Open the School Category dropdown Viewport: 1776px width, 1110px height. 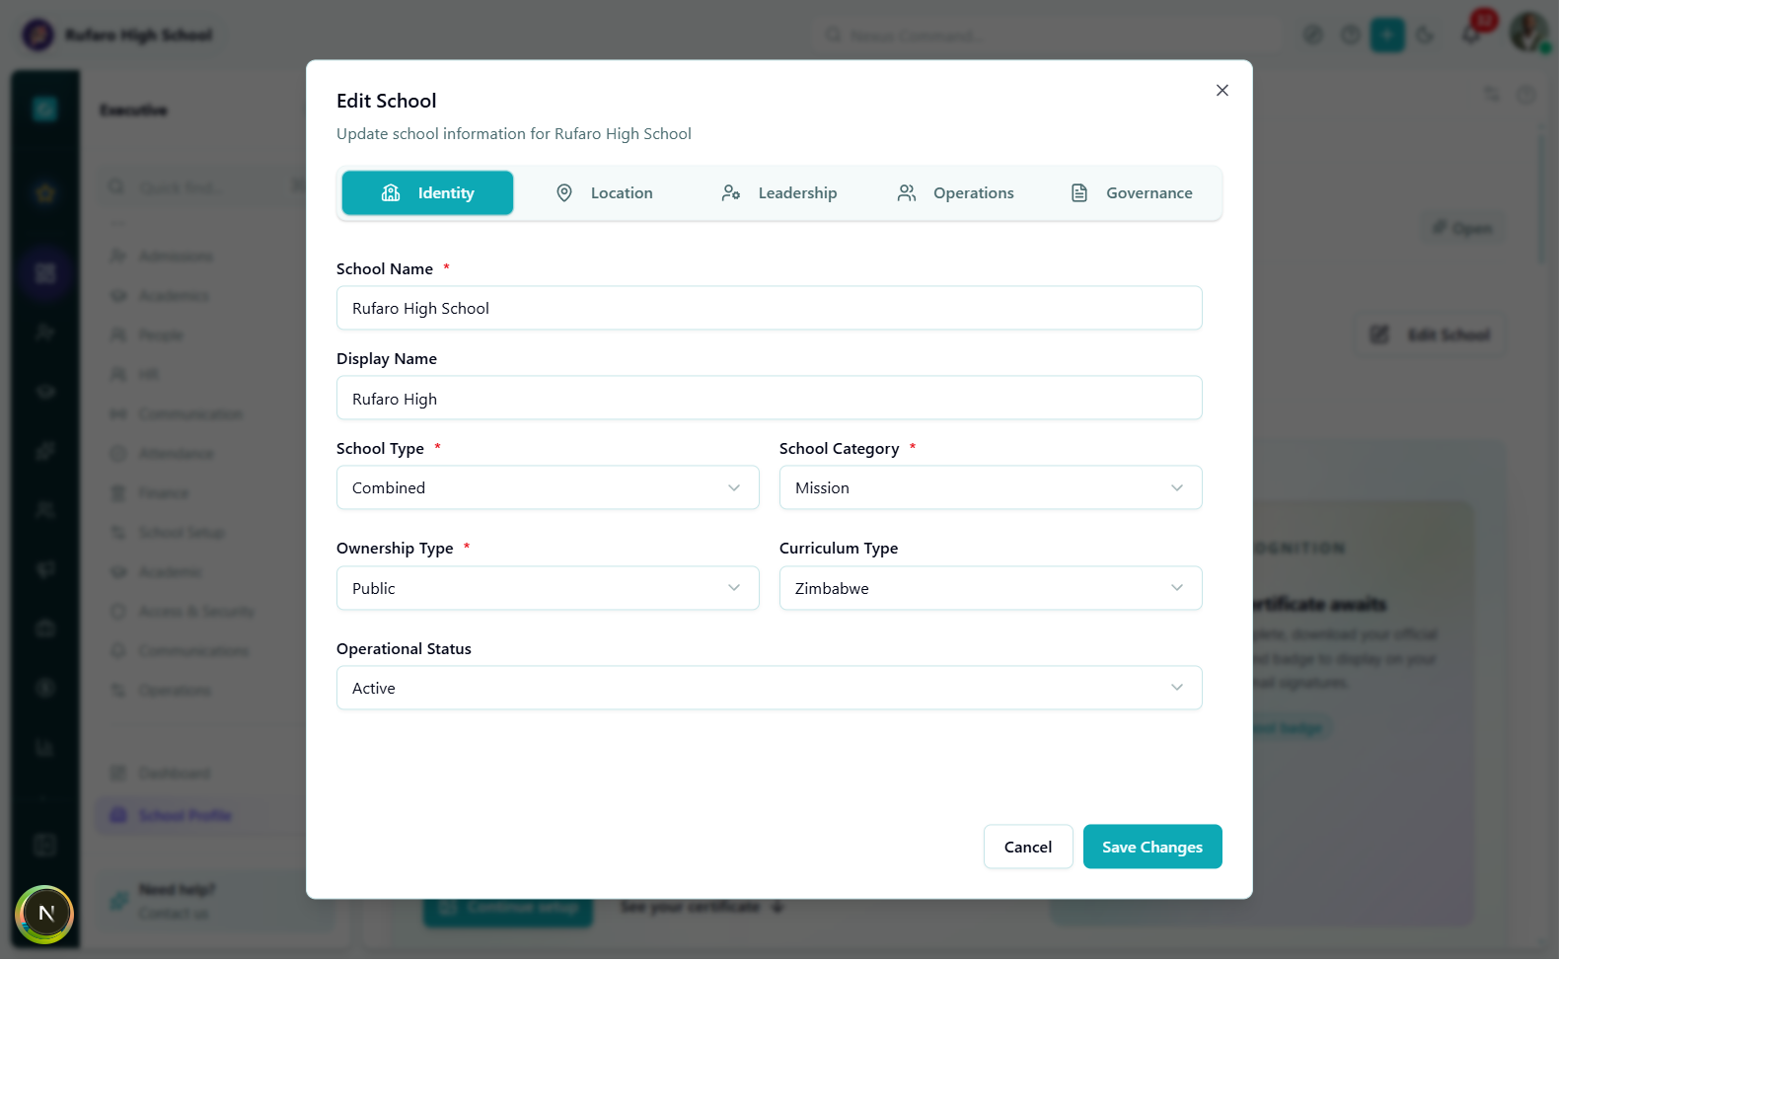click(x=991, y=488)
